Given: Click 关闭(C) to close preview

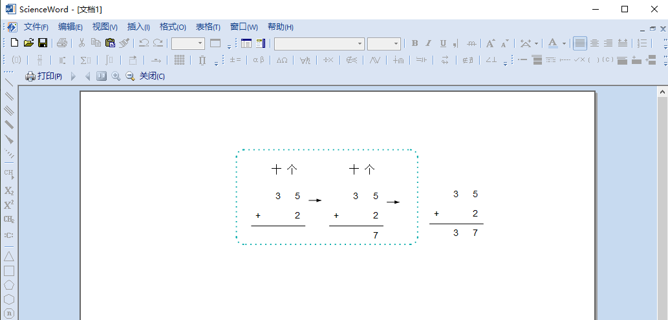Looking at the screenshot, I should coord(152,76).
